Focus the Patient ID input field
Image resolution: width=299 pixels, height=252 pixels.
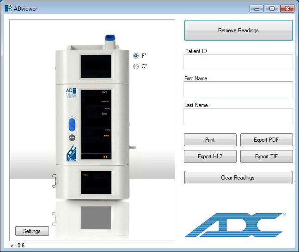[x=238, y=62]
